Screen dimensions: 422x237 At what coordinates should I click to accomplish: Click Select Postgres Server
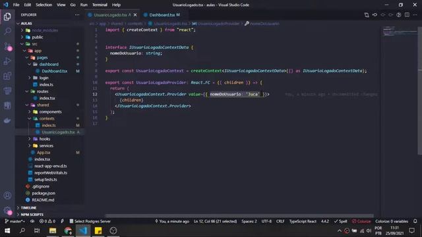click(x=90, y=221)
